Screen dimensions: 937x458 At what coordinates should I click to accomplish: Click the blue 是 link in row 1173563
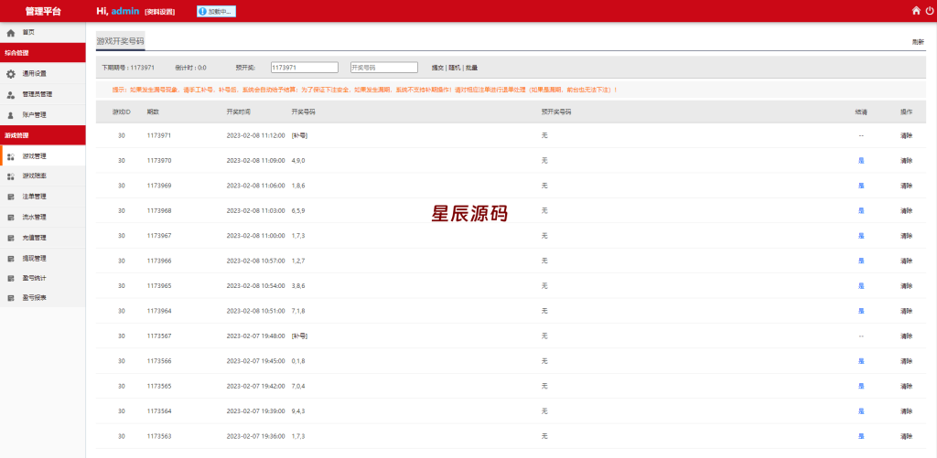(861, 436)
